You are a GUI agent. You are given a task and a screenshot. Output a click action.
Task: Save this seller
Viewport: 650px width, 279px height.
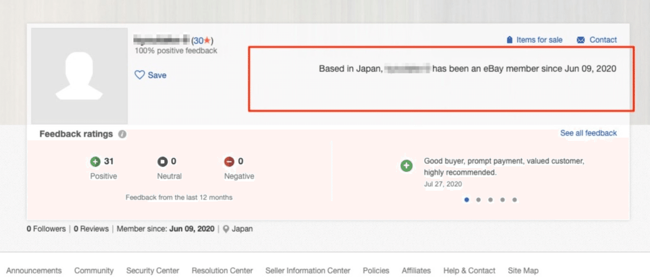(x=157, y=75)
